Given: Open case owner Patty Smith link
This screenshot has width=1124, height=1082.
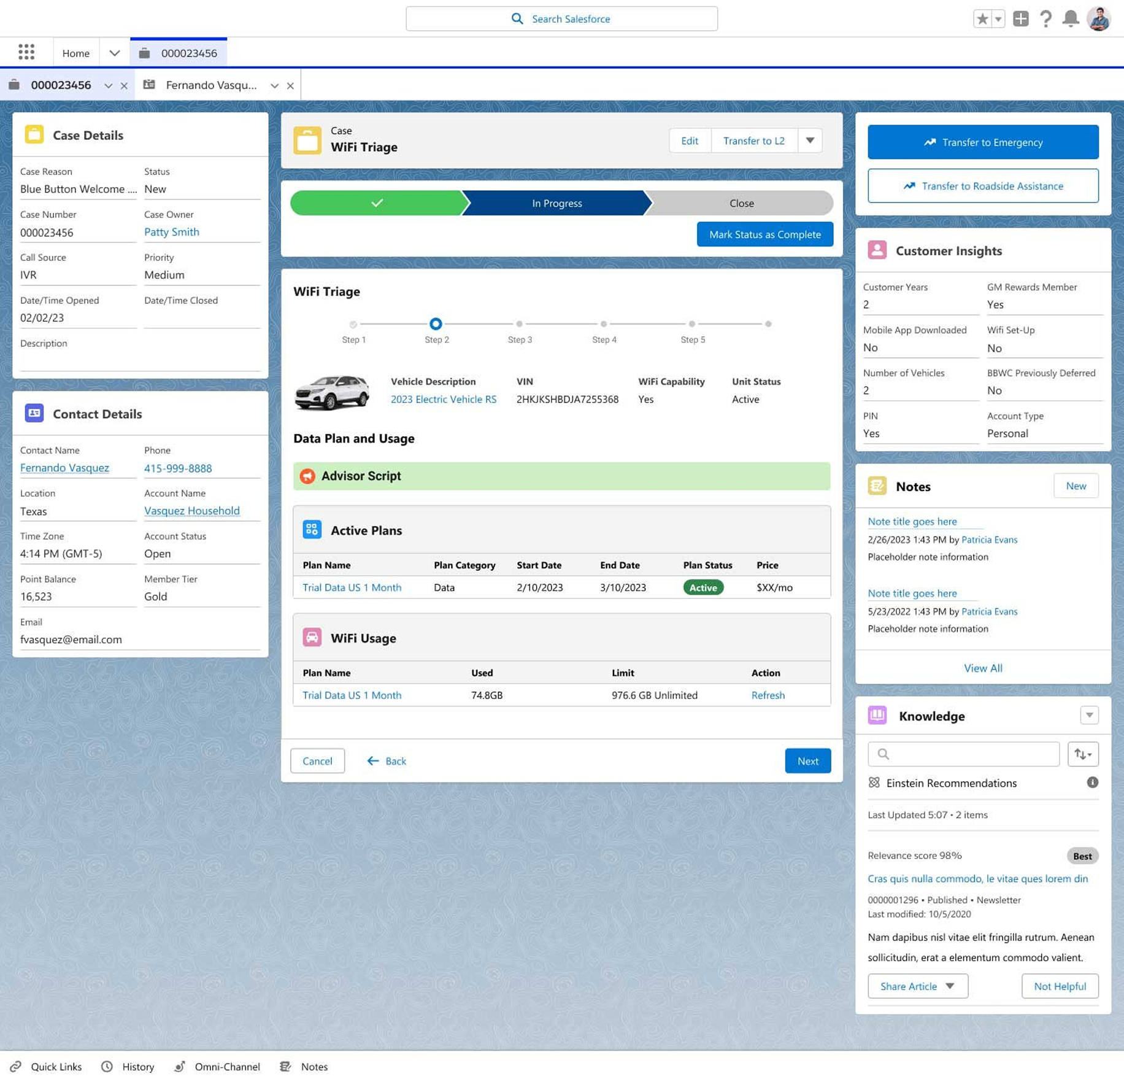Looking at the screenshot, I should coord(171,232).
